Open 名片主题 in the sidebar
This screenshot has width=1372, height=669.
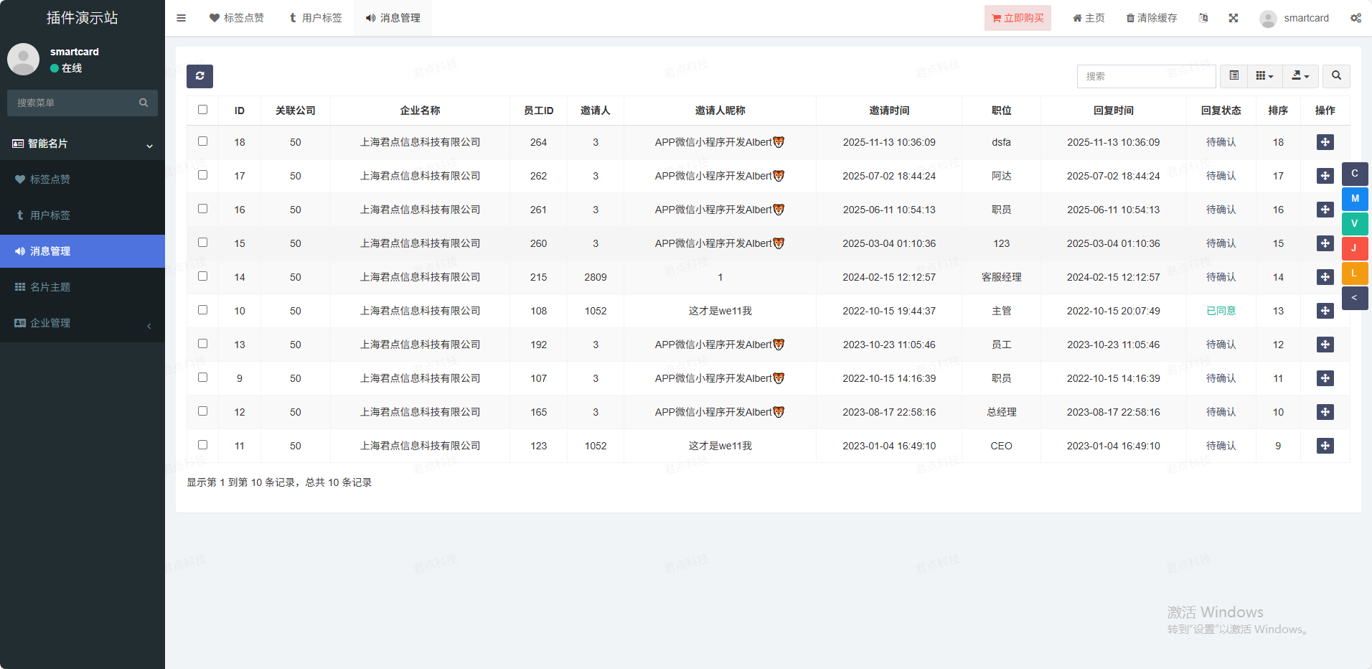click(50, 287)
